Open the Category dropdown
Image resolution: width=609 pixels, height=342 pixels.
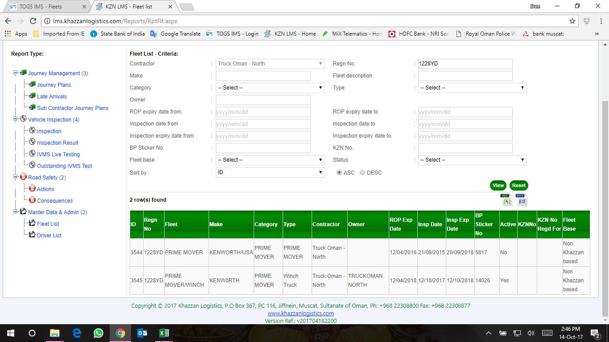coord(270,88)
